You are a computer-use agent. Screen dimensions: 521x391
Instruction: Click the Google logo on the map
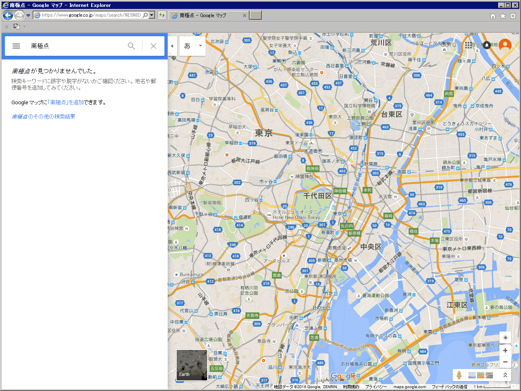tap(343, 376)
